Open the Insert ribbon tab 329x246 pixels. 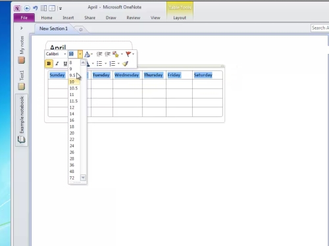(x=68, y=18)
